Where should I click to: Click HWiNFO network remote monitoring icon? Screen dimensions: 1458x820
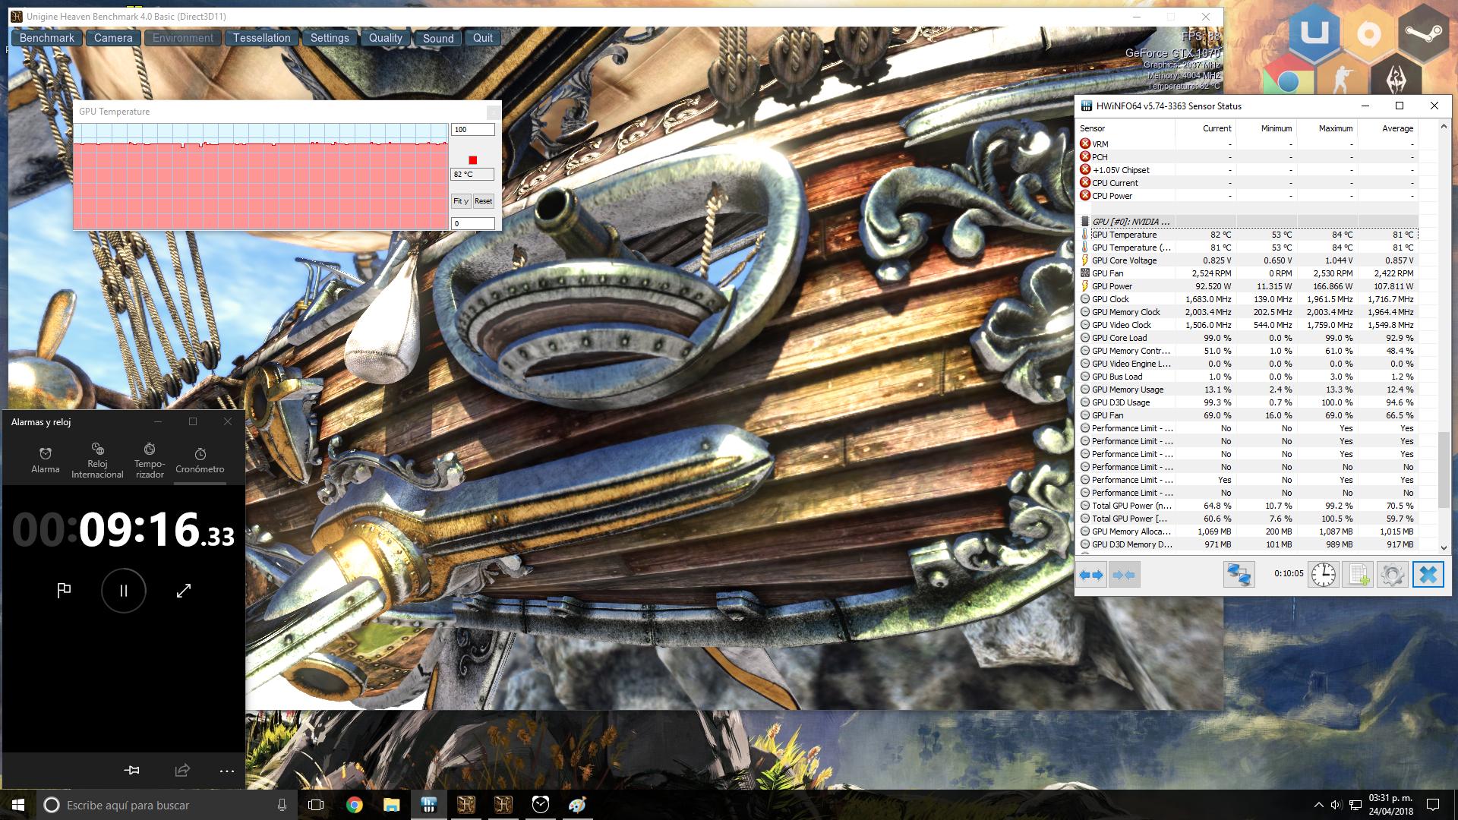(x=1239, y=575)
